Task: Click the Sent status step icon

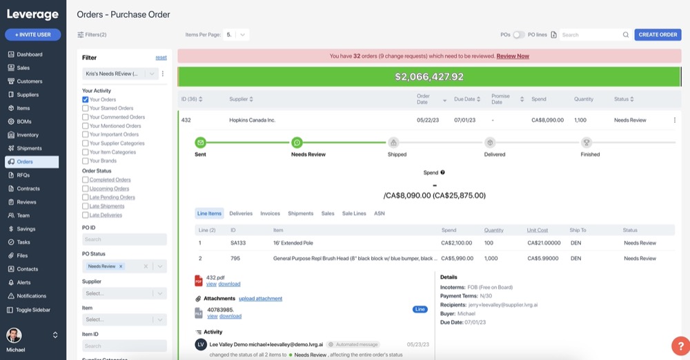Action: click(200, 142)
